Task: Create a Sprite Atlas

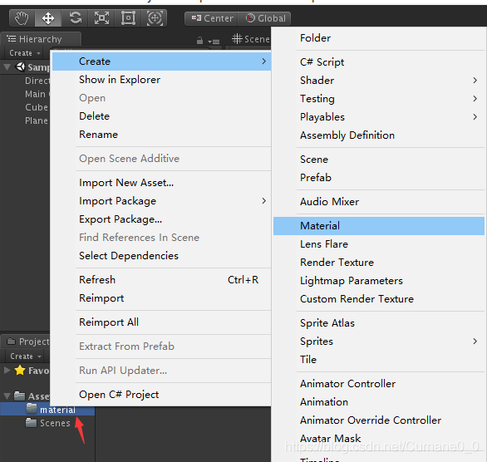Action: click(379, 323)
